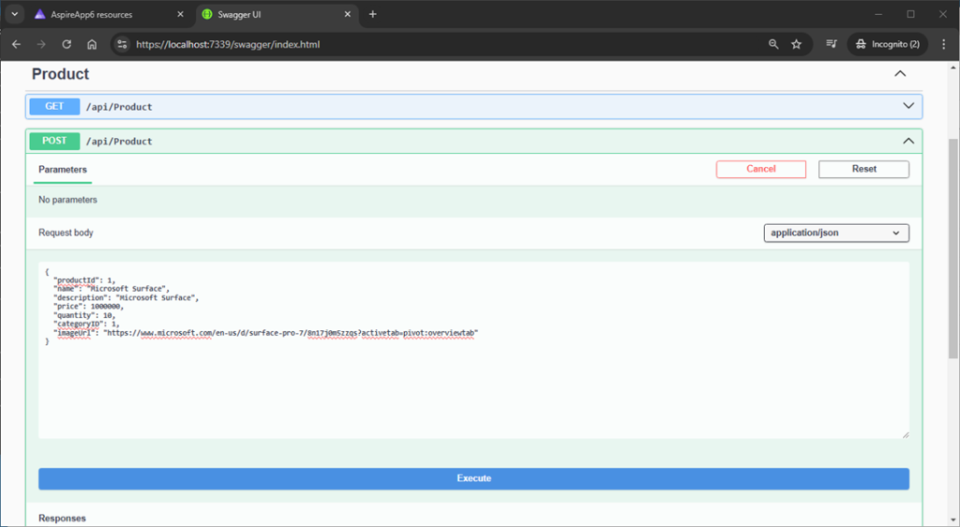
Task: Select the Parameters tab
Action: (x=63, y=170)
